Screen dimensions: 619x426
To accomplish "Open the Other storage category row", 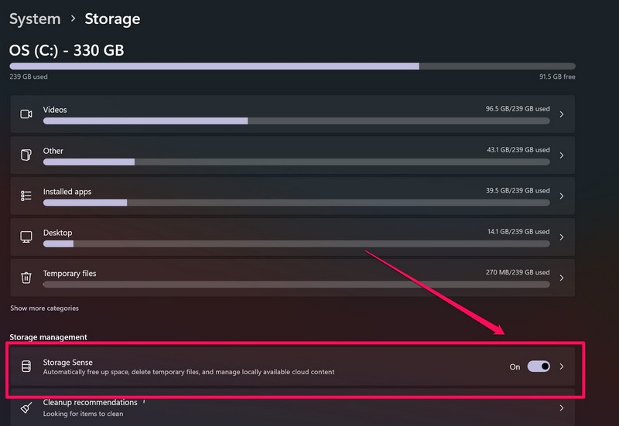I will pos(294,155).
